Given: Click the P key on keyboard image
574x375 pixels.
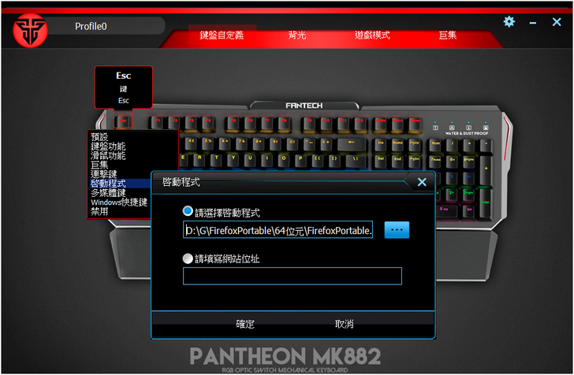Looking at the screenshot, I should (x=300, y=159).
